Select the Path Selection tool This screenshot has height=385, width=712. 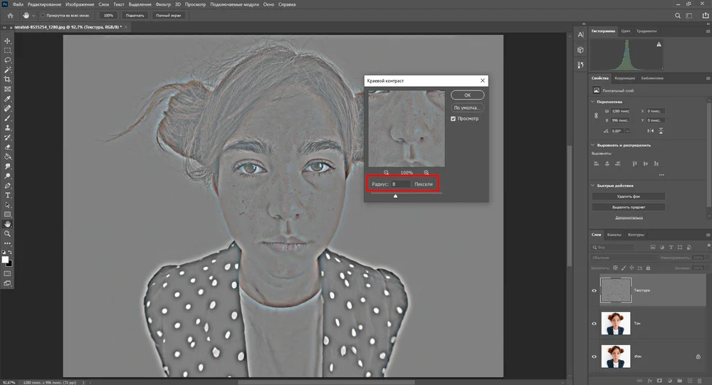[7, 205]
